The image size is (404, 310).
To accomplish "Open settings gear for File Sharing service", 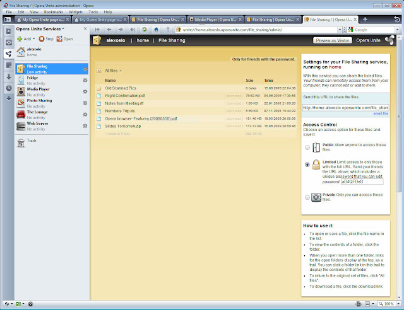I will coord(85,69).
